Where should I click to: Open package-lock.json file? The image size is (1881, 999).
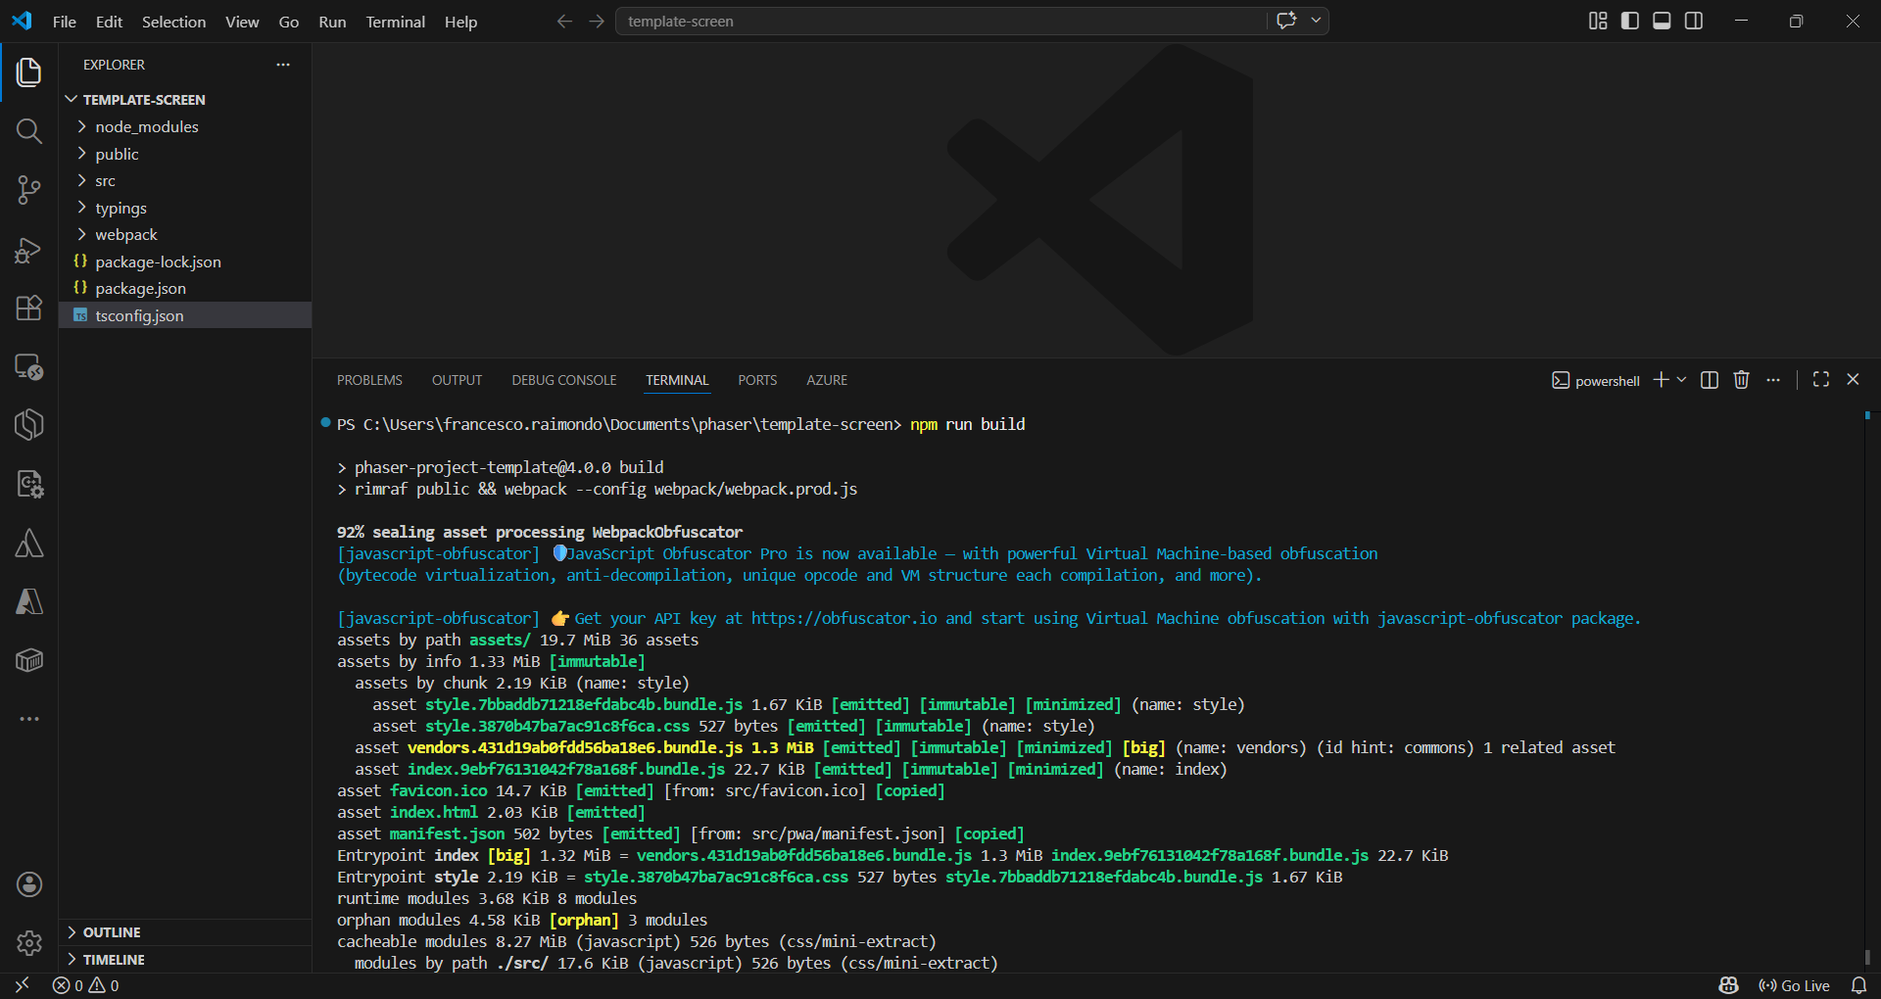(185, 262)
